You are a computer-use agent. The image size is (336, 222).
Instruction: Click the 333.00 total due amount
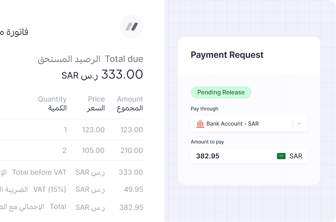[x=122, y=75]
